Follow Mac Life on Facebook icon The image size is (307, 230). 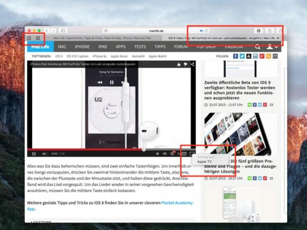pyautogui.click(x=236, y=56)
